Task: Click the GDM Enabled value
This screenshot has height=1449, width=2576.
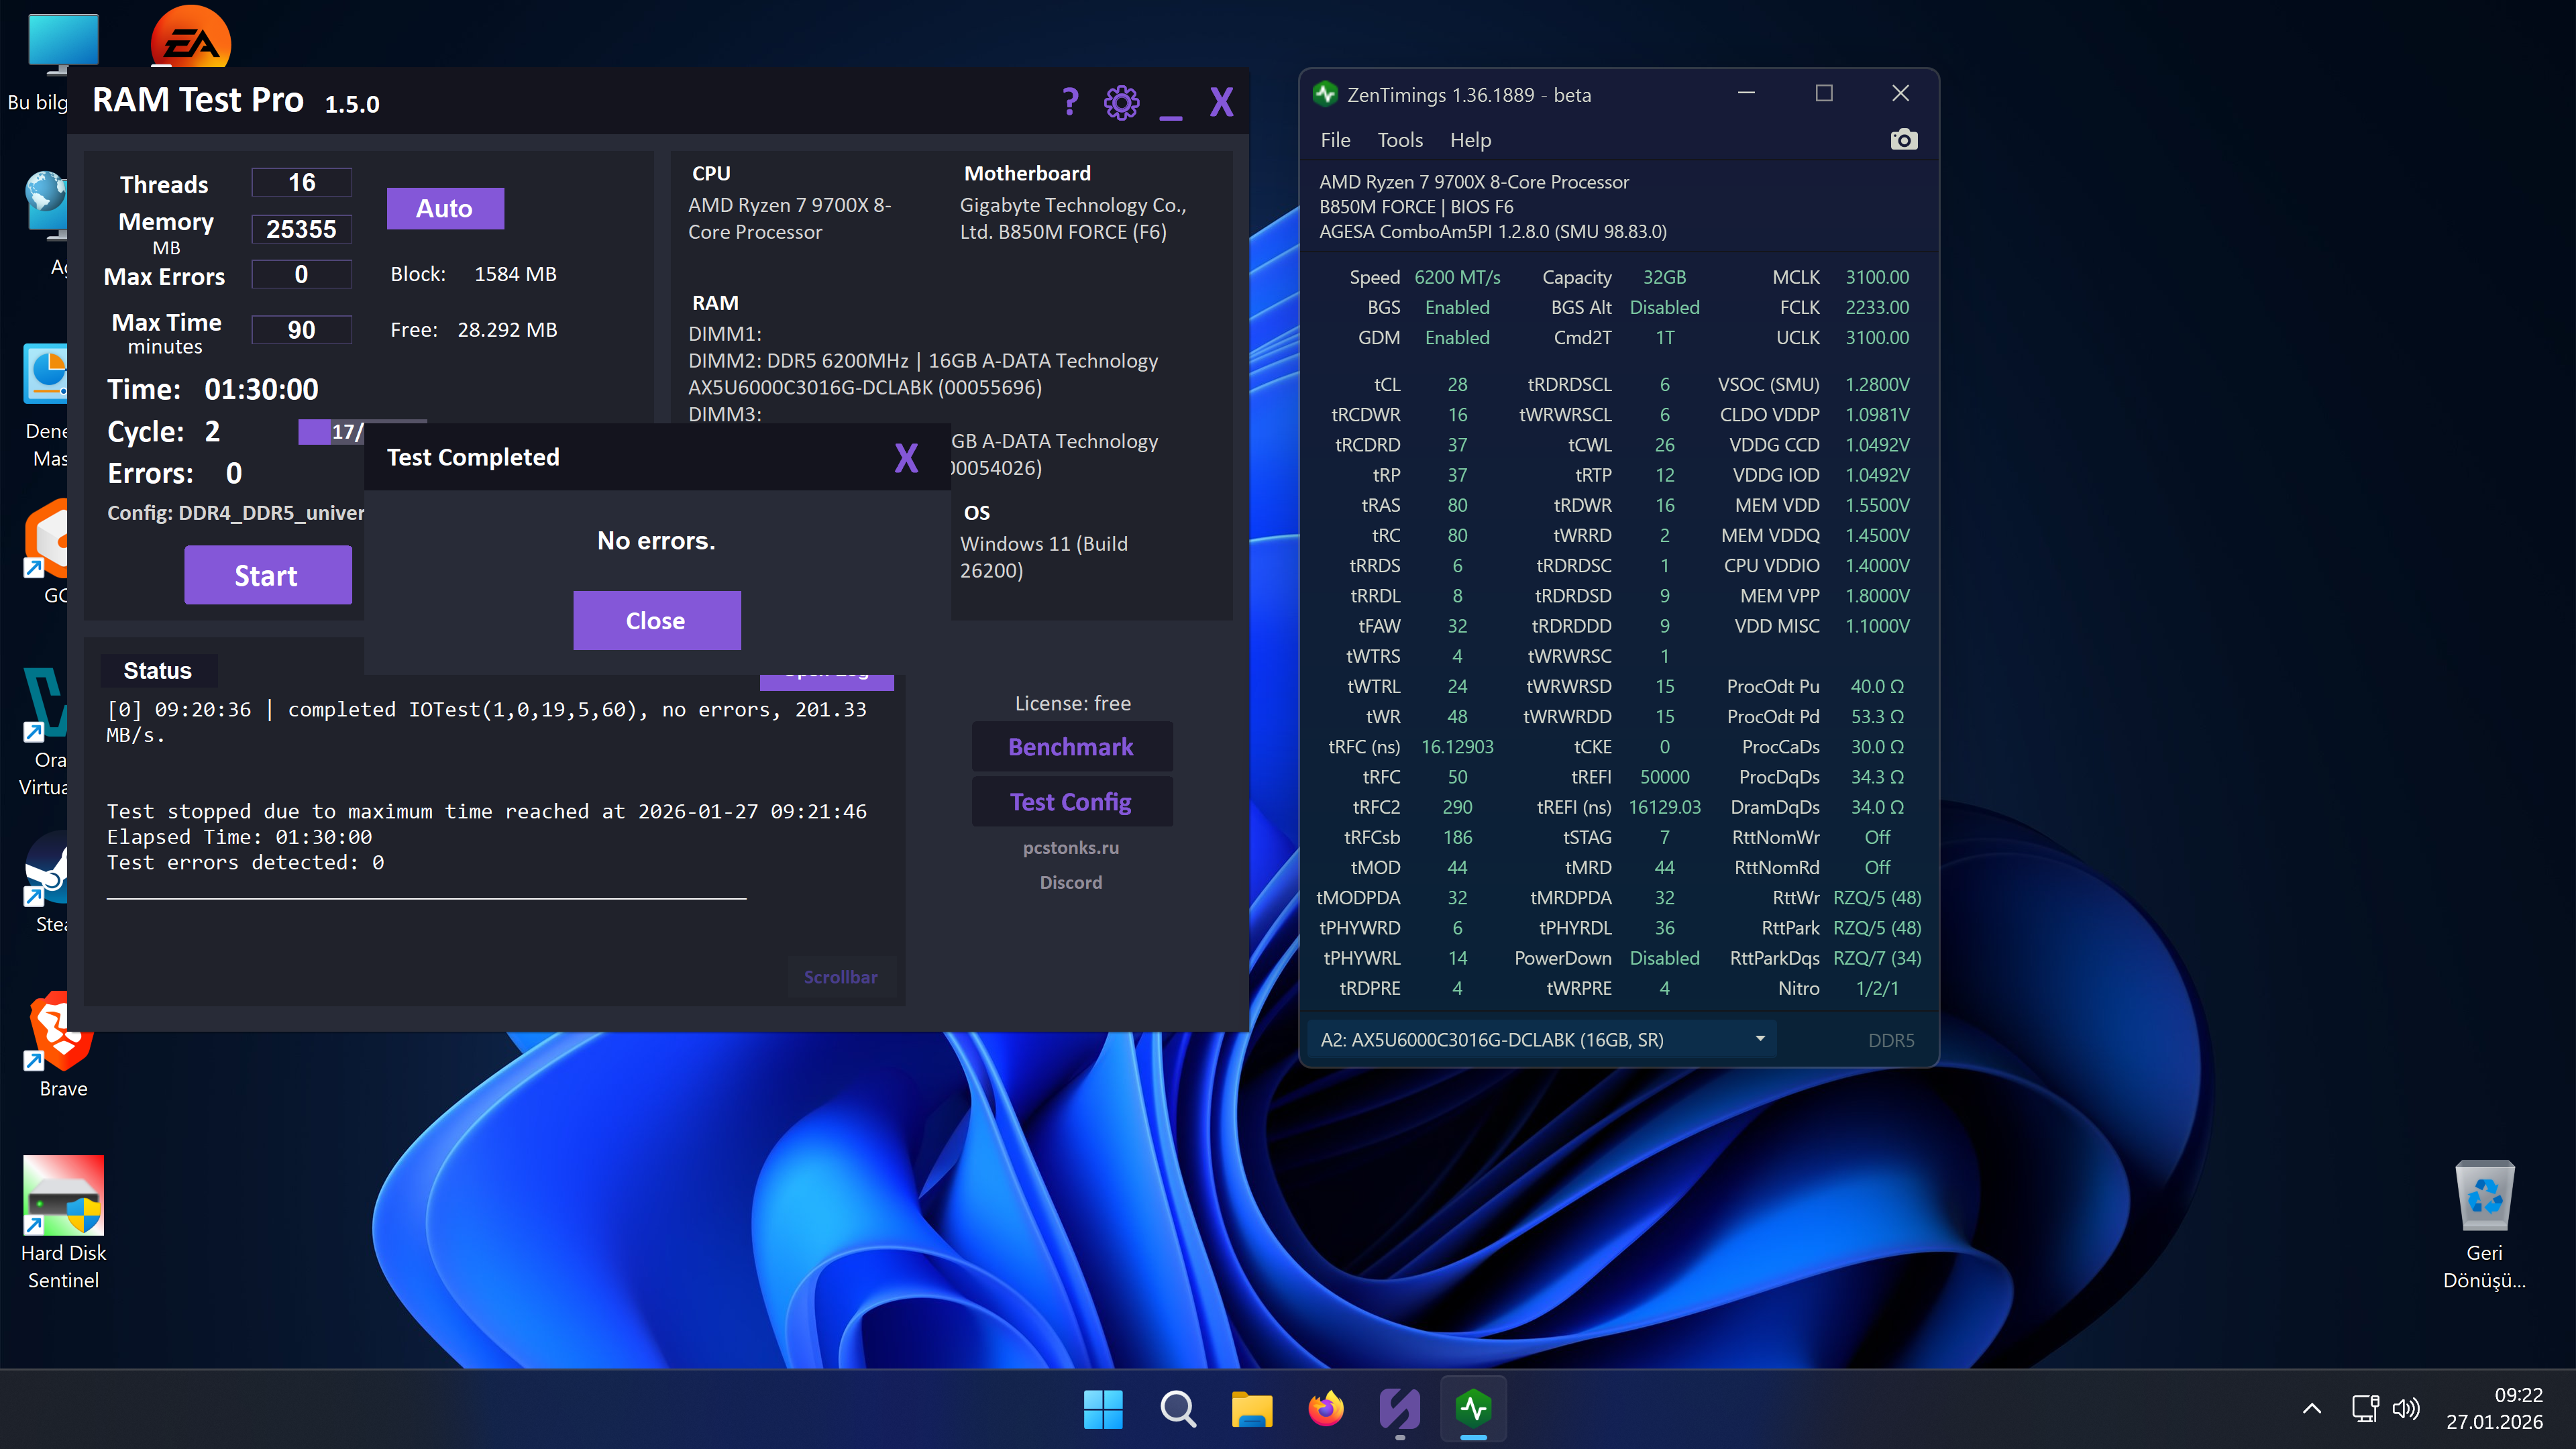Action: 1457,337
